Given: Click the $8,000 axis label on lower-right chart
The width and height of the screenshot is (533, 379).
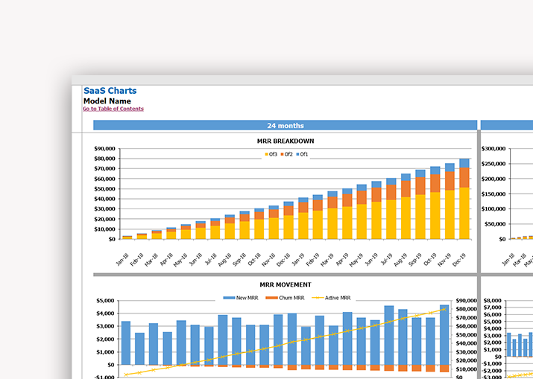Looking at the screenshot, I should 494,301.
